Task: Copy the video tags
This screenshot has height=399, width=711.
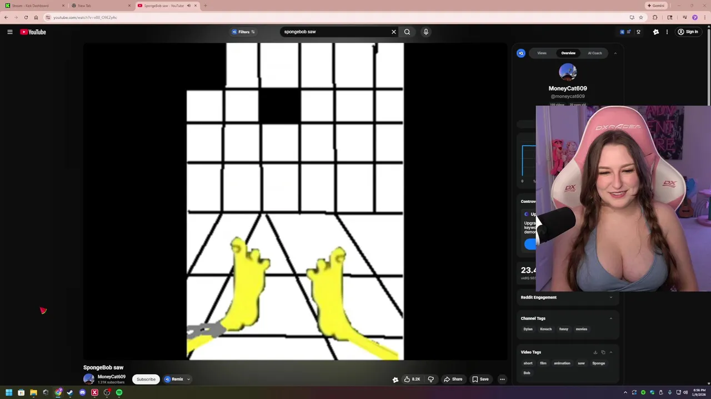Action: [x=603, y=352]
